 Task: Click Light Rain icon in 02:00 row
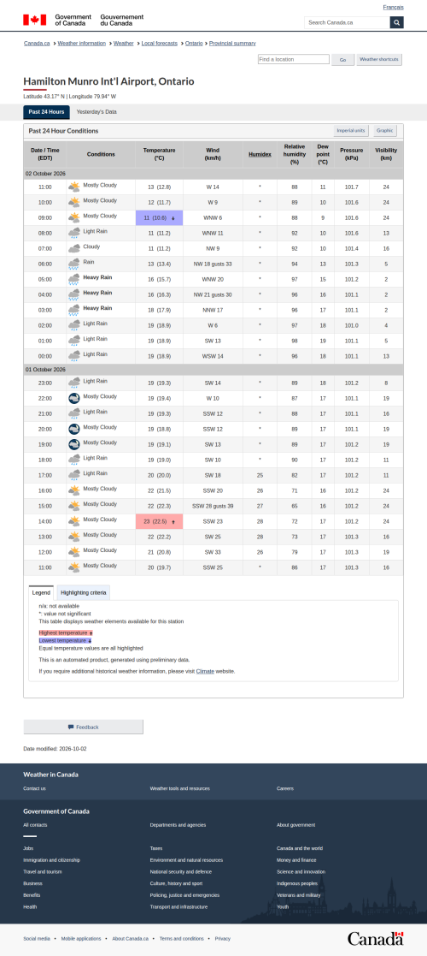coord(74,325)
